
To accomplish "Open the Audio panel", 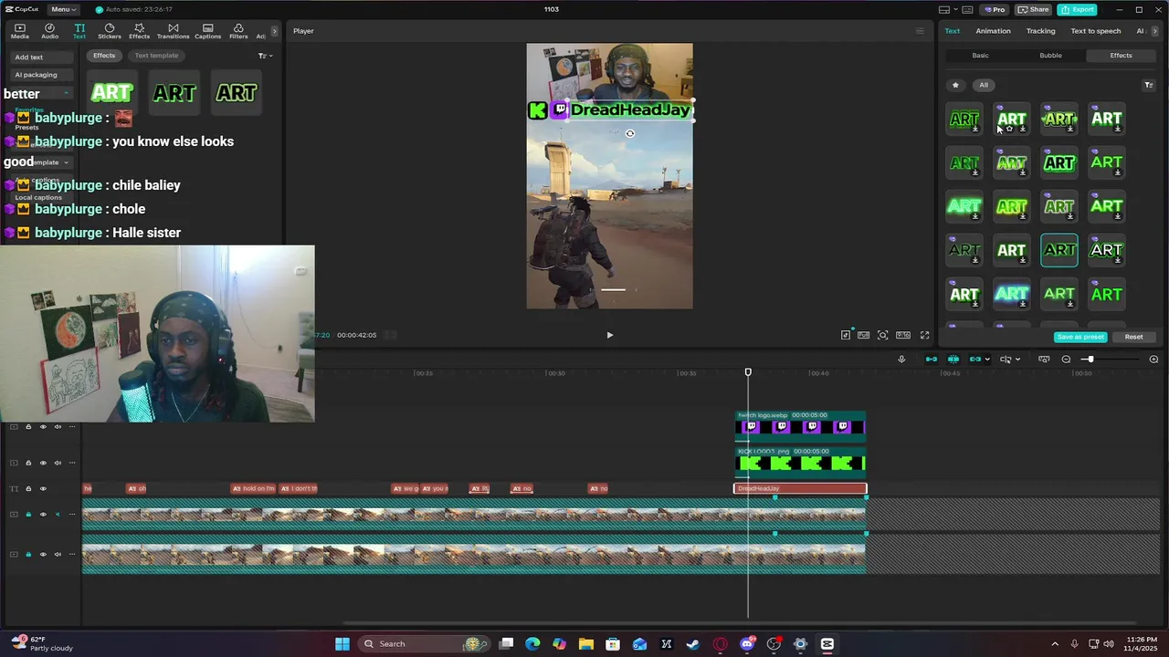I will pyautogui.click(x=49, y=31).
